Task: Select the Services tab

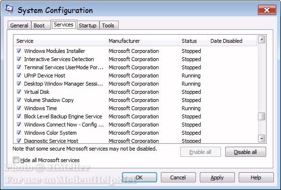Action: 63,25
